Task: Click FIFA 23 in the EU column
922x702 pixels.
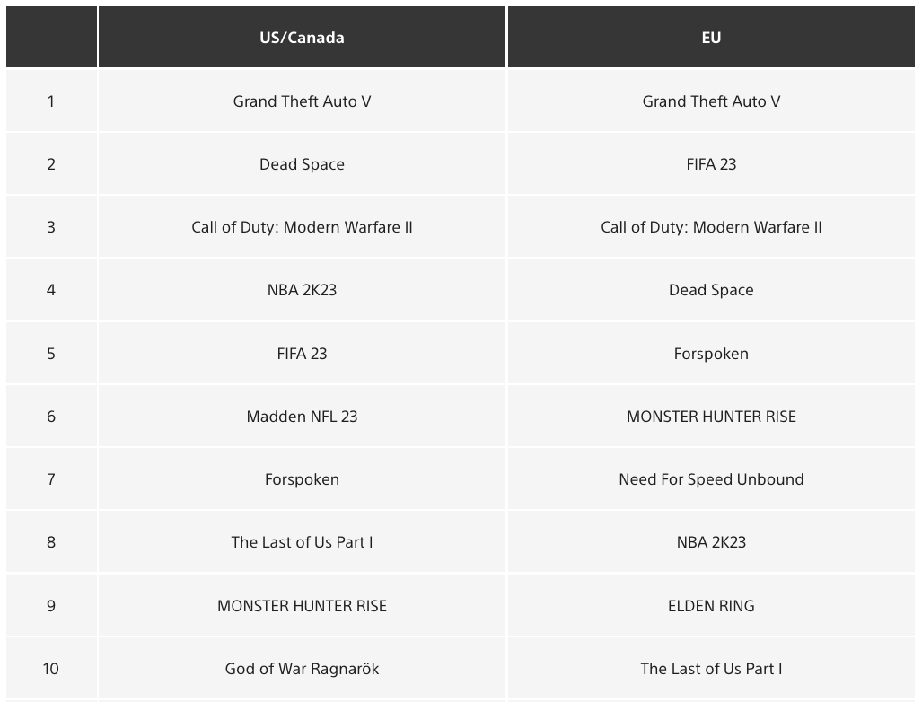Action: [x=711, y=164]
